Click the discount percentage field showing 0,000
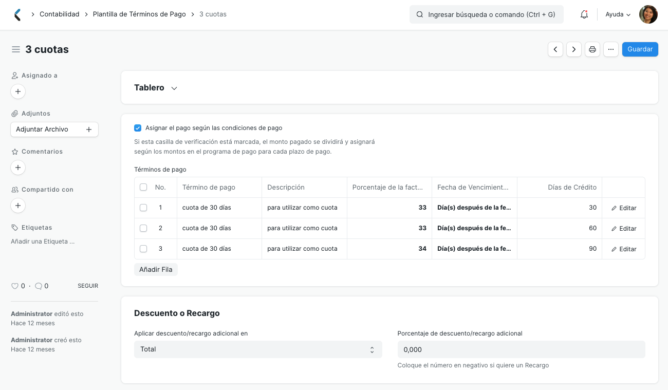The height and width of the screenshot is (390, 668). (x=521, y=349)
